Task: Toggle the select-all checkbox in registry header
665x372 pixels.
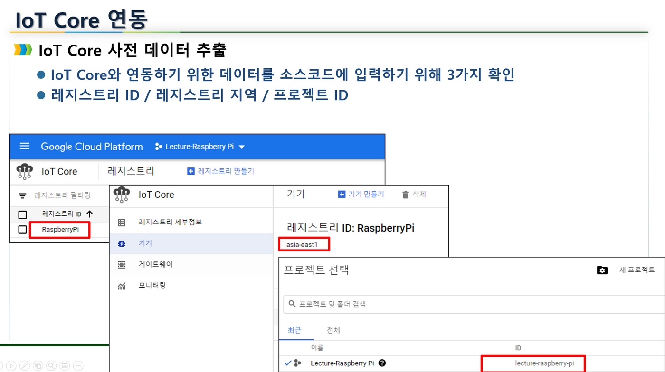Action: coord(22,214)
